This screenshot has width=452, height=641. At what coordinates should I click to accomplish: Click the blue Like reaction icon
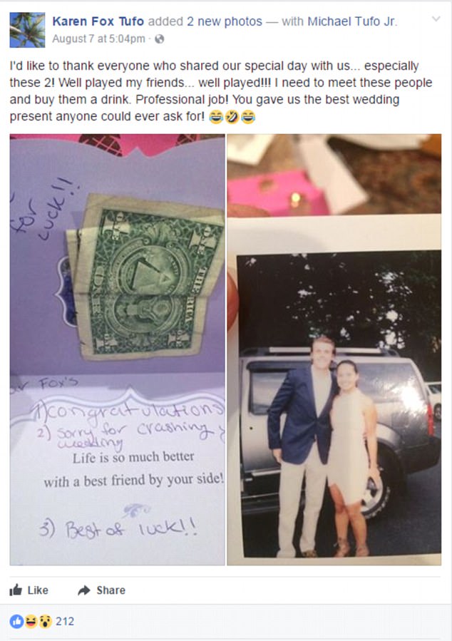pos(17,621)
